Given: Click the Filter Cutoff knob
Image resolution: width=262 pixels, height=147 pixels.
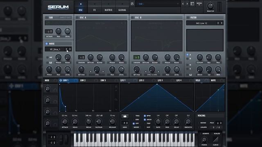Looking at the screenshot, I should click(200, 57).
